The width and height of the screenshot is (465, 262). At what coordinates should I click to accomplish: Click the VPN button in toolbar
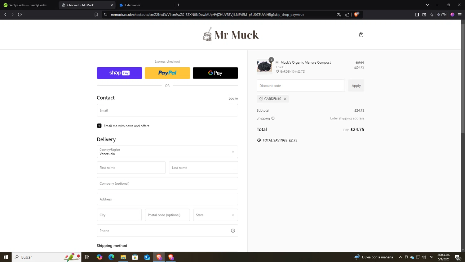[442, 15]
